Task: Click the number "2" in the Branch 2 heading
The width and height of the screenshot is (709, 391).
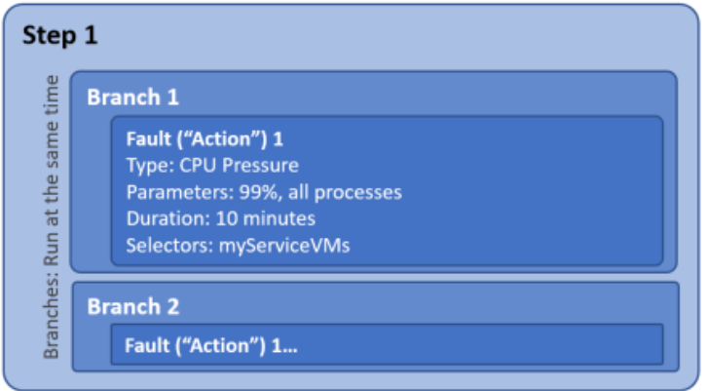Action: [x=172, y=306]
